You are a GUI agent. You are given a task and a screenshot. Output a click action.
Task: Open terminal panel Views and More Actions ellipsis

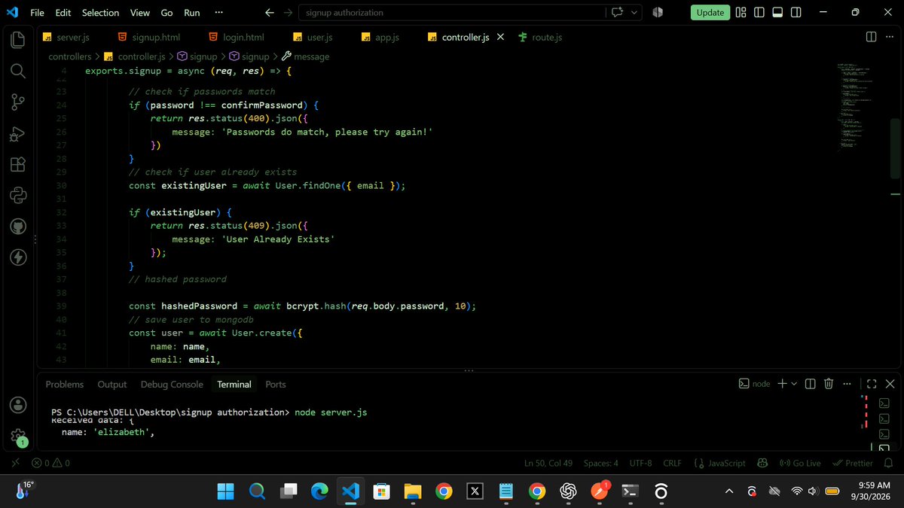coord(847,384)
